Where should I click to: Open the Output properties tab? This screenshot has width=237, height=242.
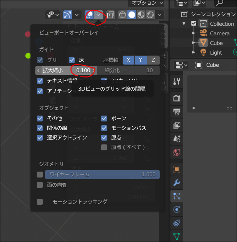click(x=177, y=112)
